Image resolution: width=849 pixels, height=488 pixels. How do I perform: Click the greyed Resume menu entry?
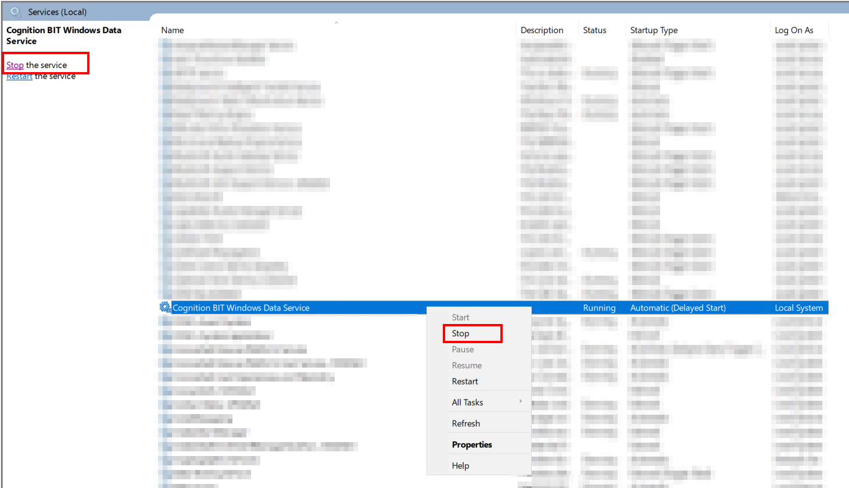467,365
